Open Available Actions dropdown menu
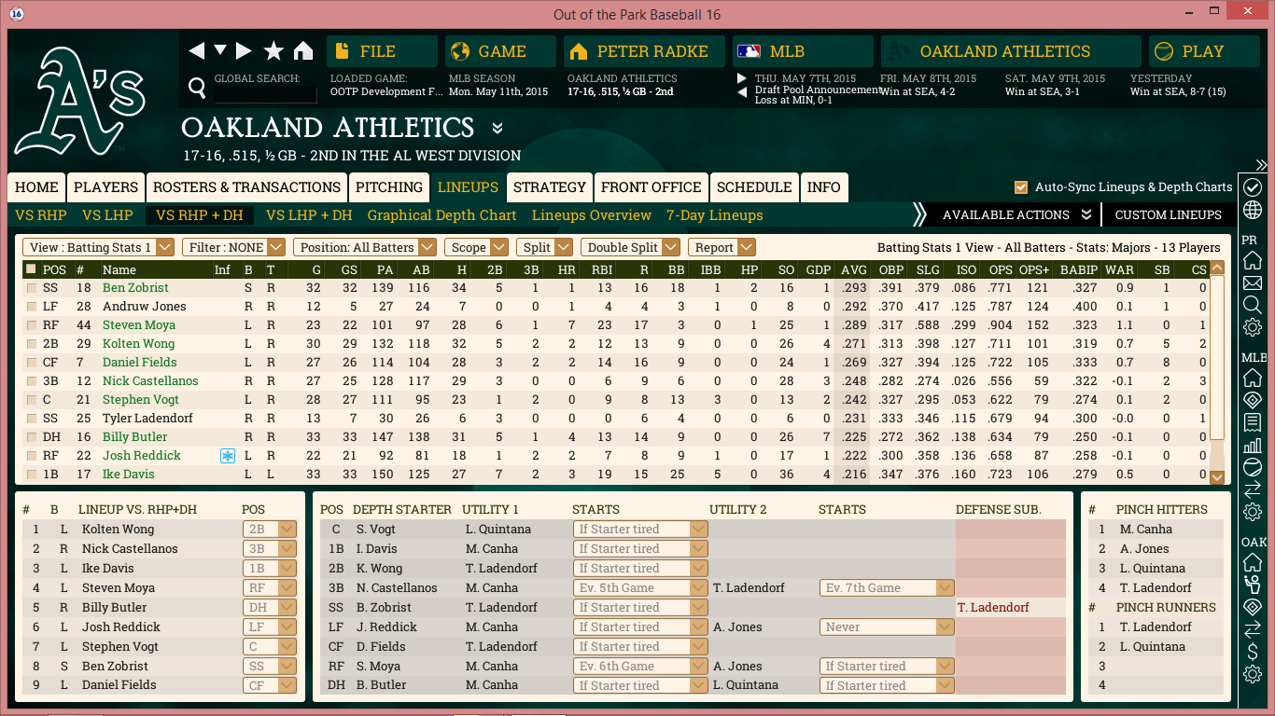The height and width of the screenshot is (716, 1275). point(1016,215)
